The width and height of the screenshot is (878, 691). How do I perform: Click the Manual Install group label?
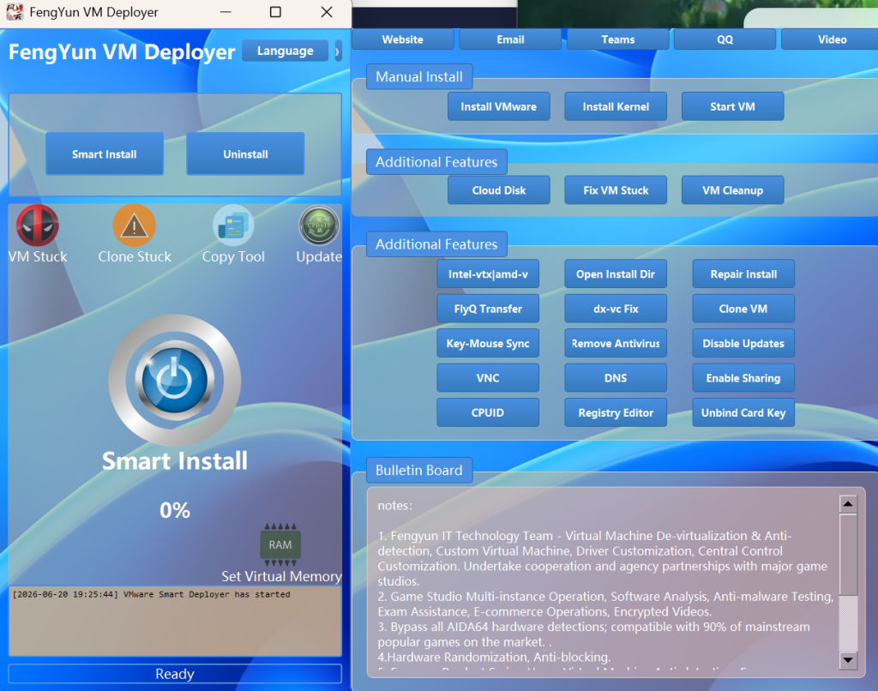pyautogui.click(x=418, y=76)
